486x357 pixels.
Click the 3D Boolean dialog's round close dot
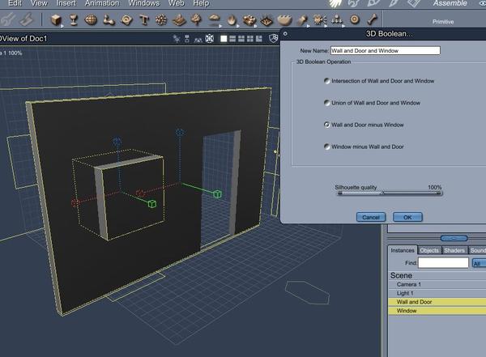285,33
